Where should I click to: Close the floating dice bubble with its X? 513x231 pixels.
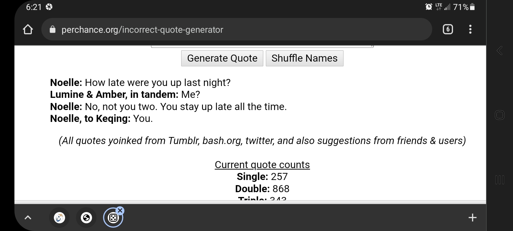click(x=120, y=210)
